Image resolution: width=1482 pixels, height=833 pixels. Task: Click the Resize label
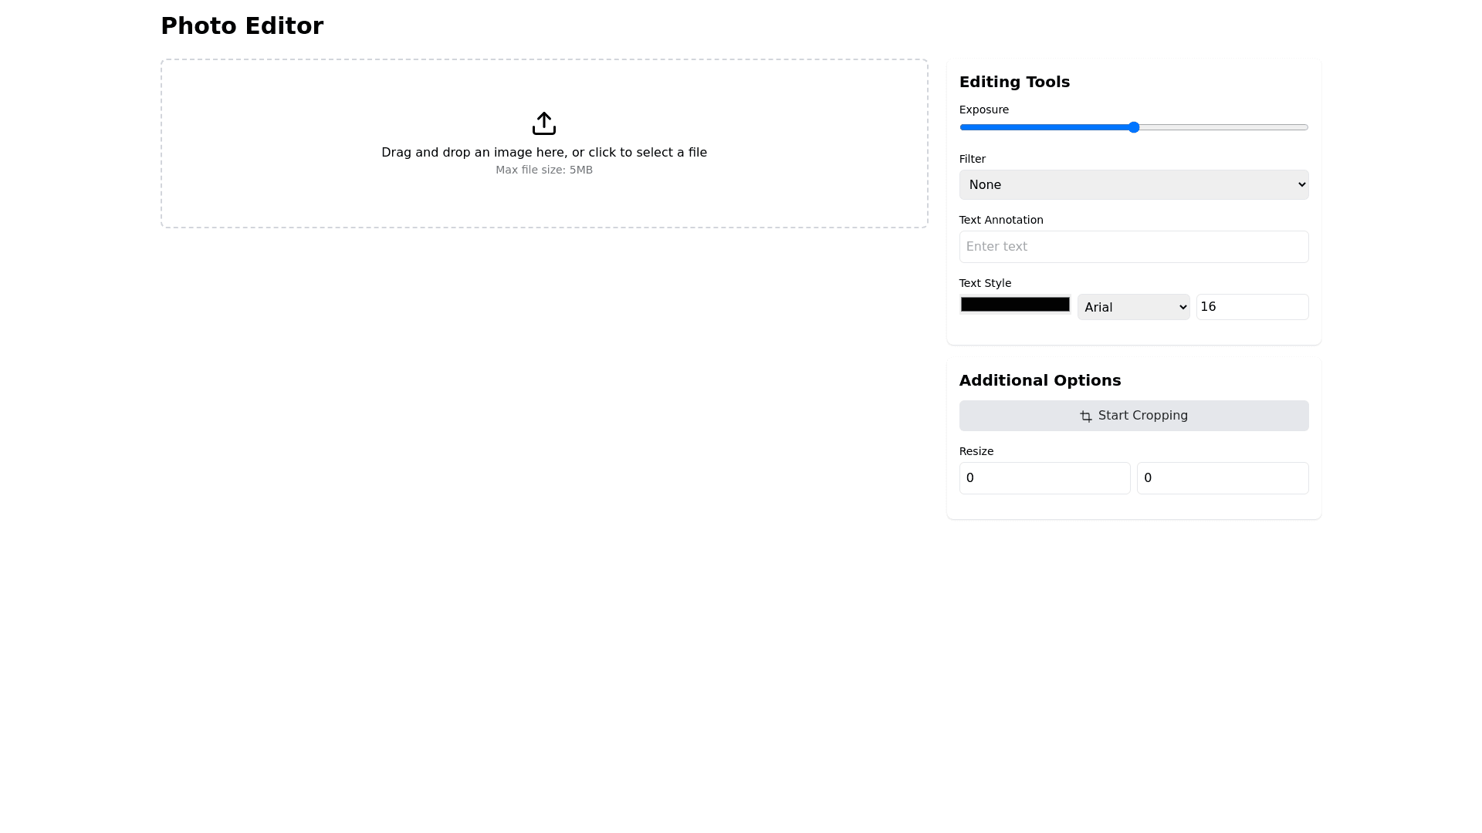click(x=976, y=451)
